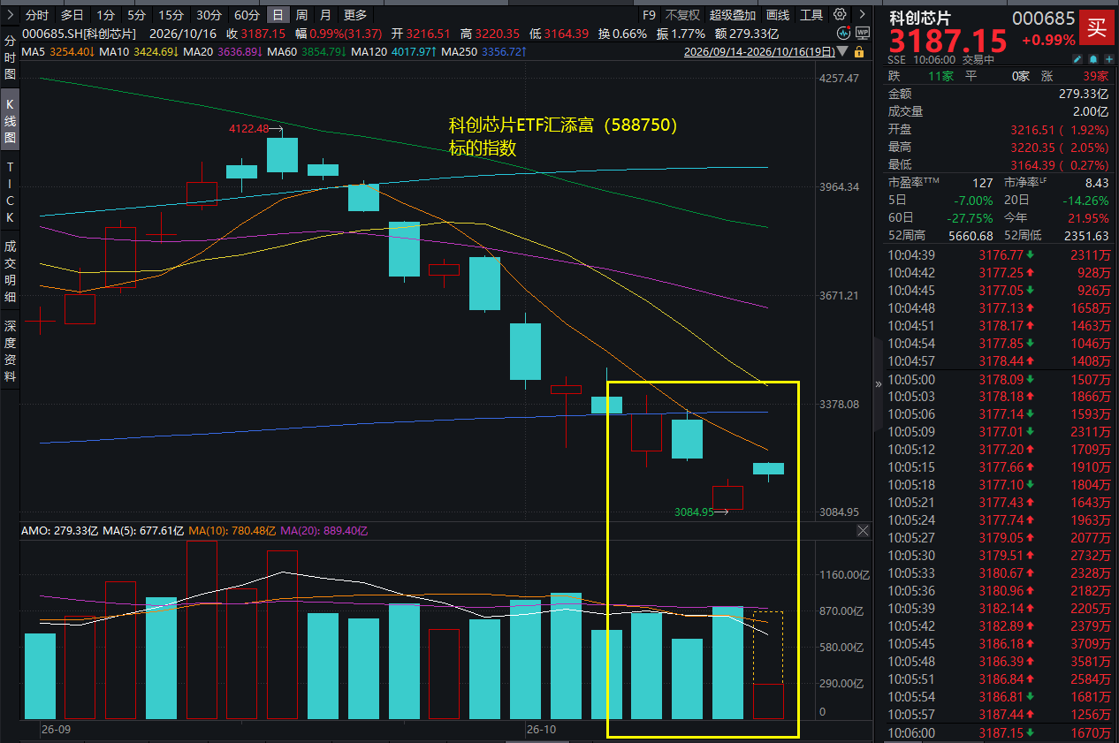Image resolution: width=1119 pixels, height=743 pixels.
Task: Click the pencil edit icon under the price
Action: [x=1077, y=59]
